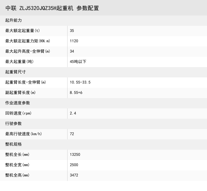This screenshot has height=191, width=207.
Task: Click the label 整机全高(mm)
Action: point(17,175)
